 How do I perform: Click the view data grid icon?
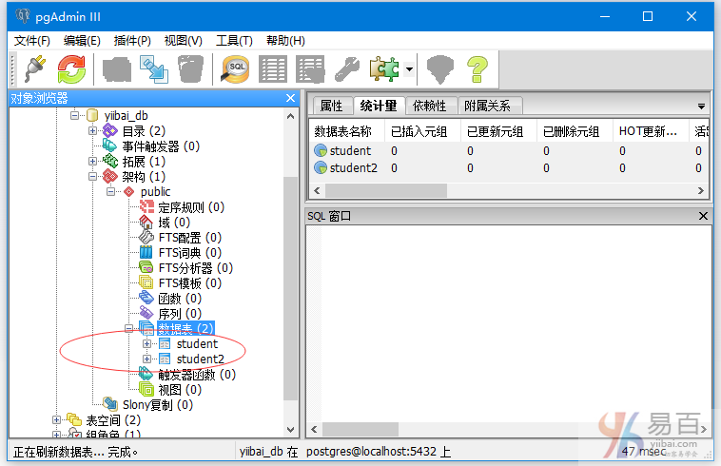pyautogui.click(x=273, y=69)
